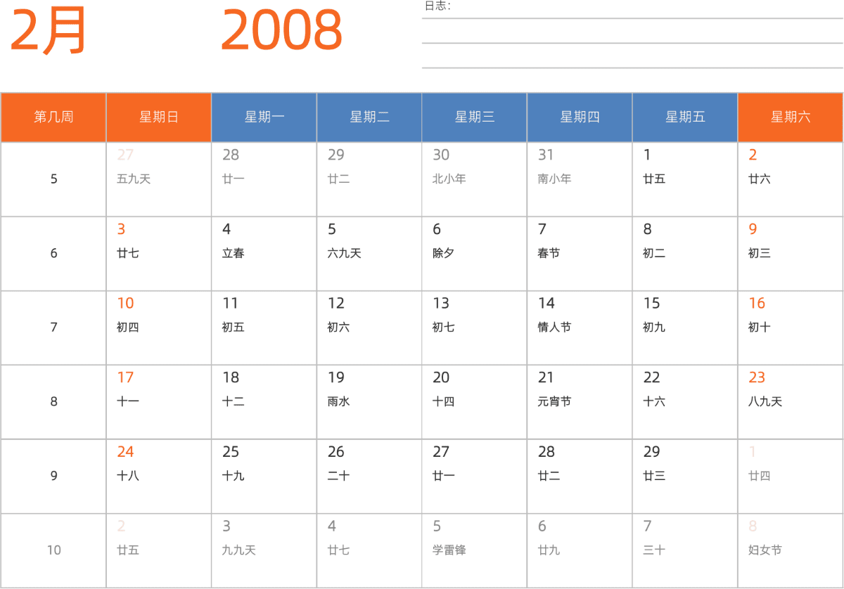Click the 2008 year title
Image resolution: width=844 pixels, height=589 pixels.
(x=281, y=30)
